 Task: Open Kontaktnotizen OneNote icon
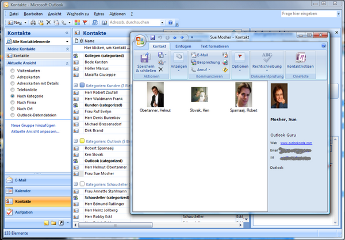pos(300,60)
